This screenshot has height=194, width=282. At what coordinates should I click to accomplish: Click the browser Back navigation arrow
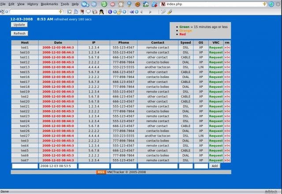click(85, 4)
